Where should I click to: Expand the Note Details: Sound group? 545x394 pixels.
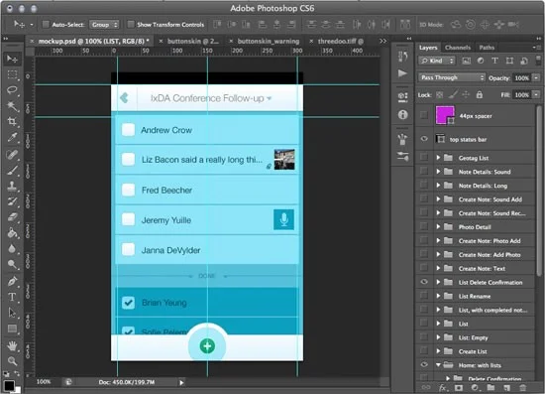[x=438, y=172]
